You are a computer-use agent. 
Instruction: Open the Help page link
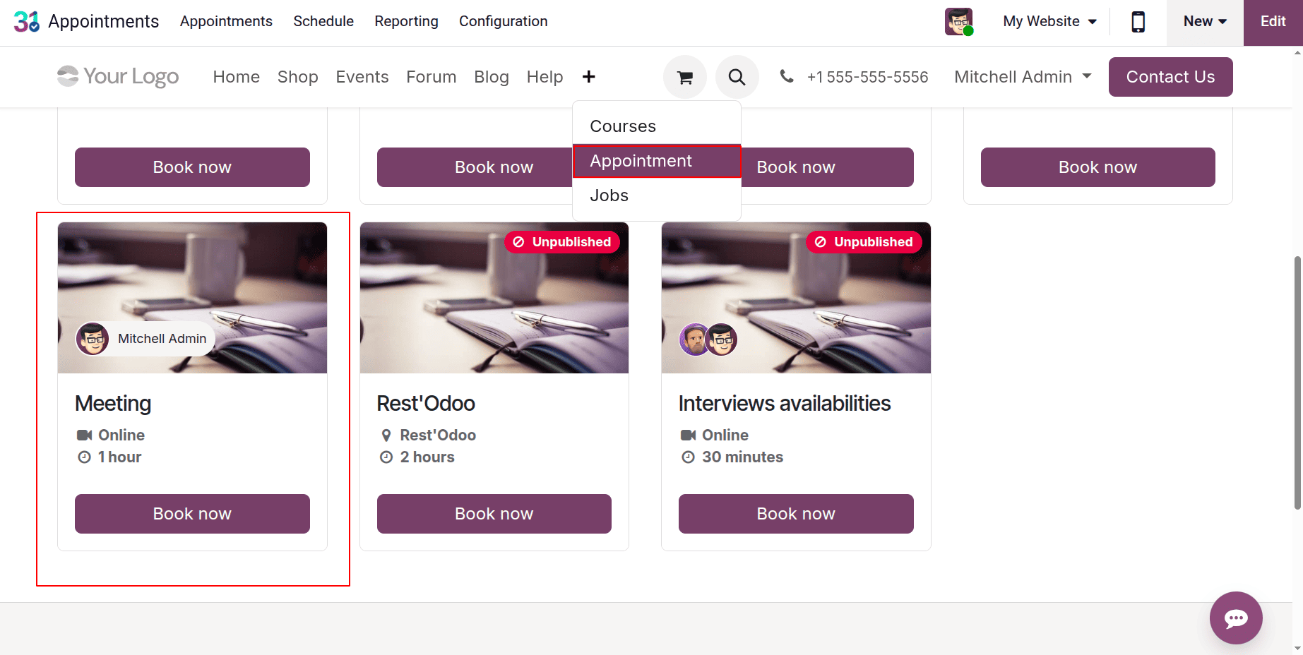[x=545, y=77]
